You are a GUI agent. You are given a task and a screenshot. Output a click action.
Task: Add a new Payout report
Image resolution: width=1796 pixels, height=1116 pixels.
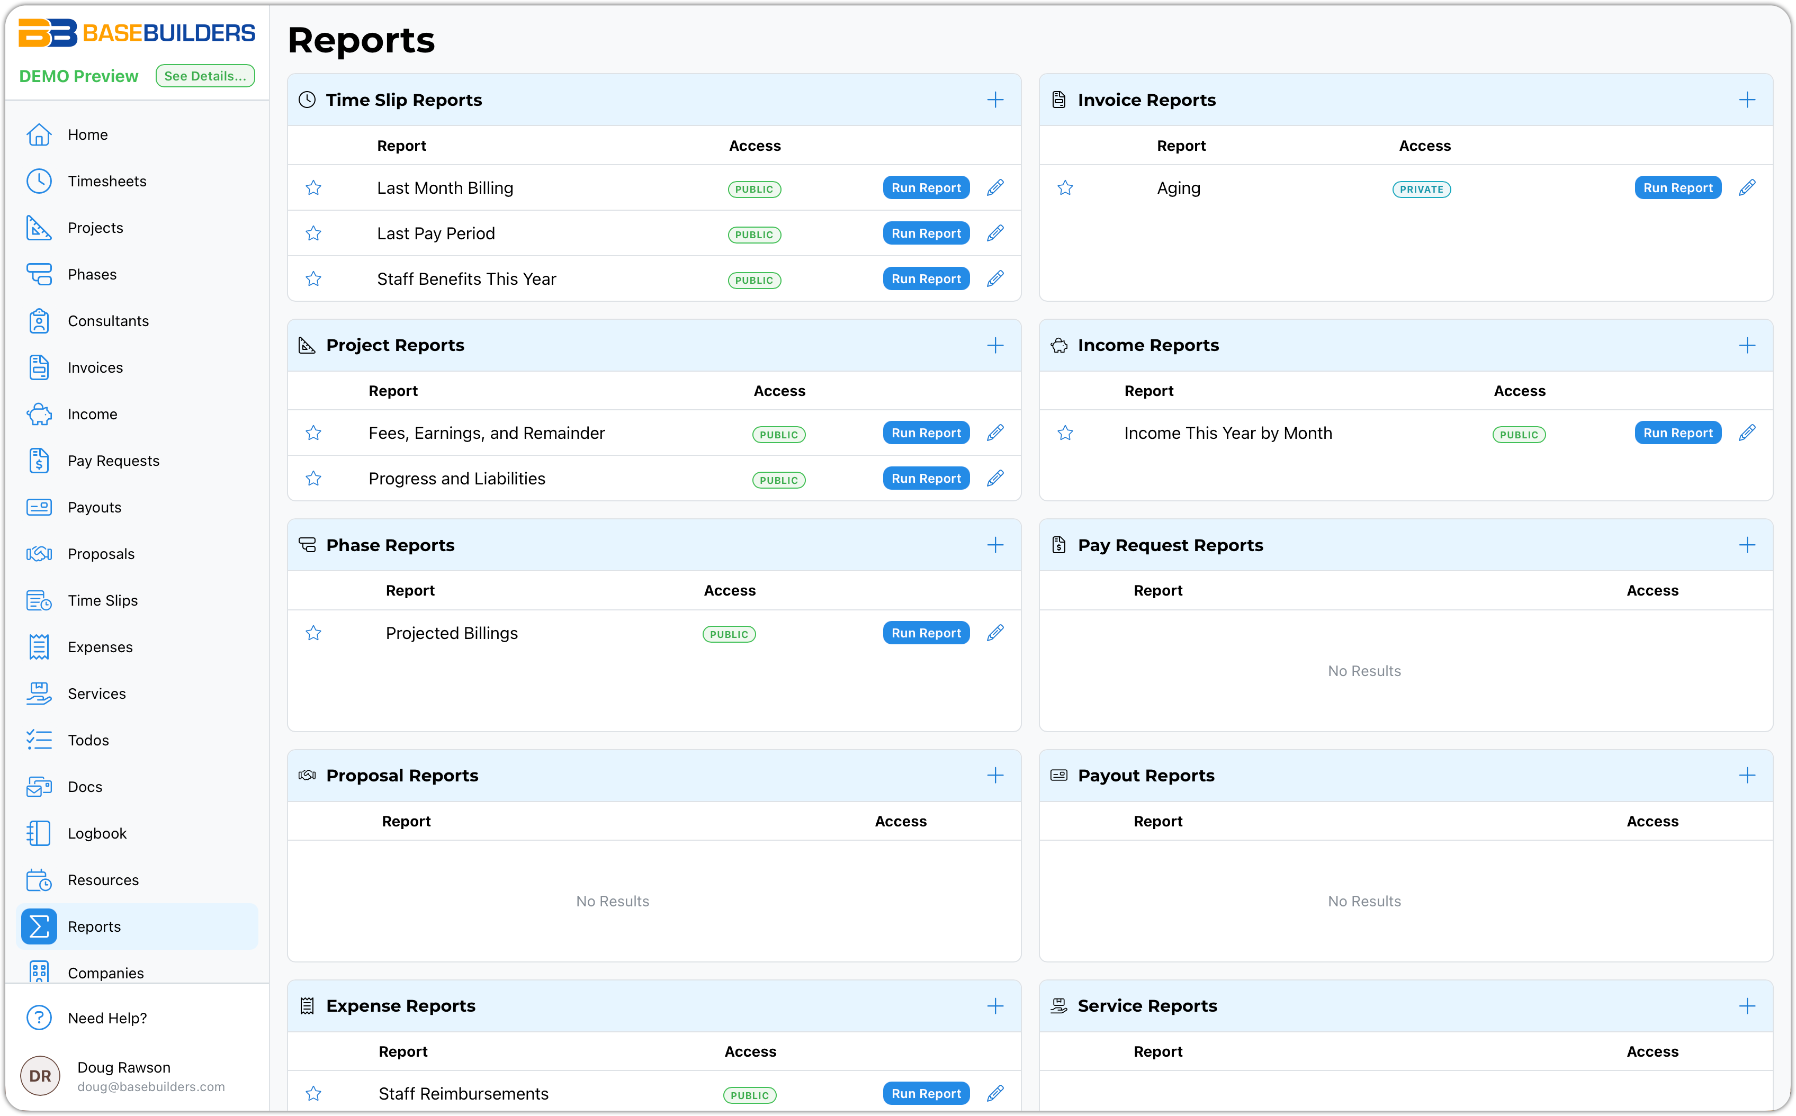[x=1747, y=775]
